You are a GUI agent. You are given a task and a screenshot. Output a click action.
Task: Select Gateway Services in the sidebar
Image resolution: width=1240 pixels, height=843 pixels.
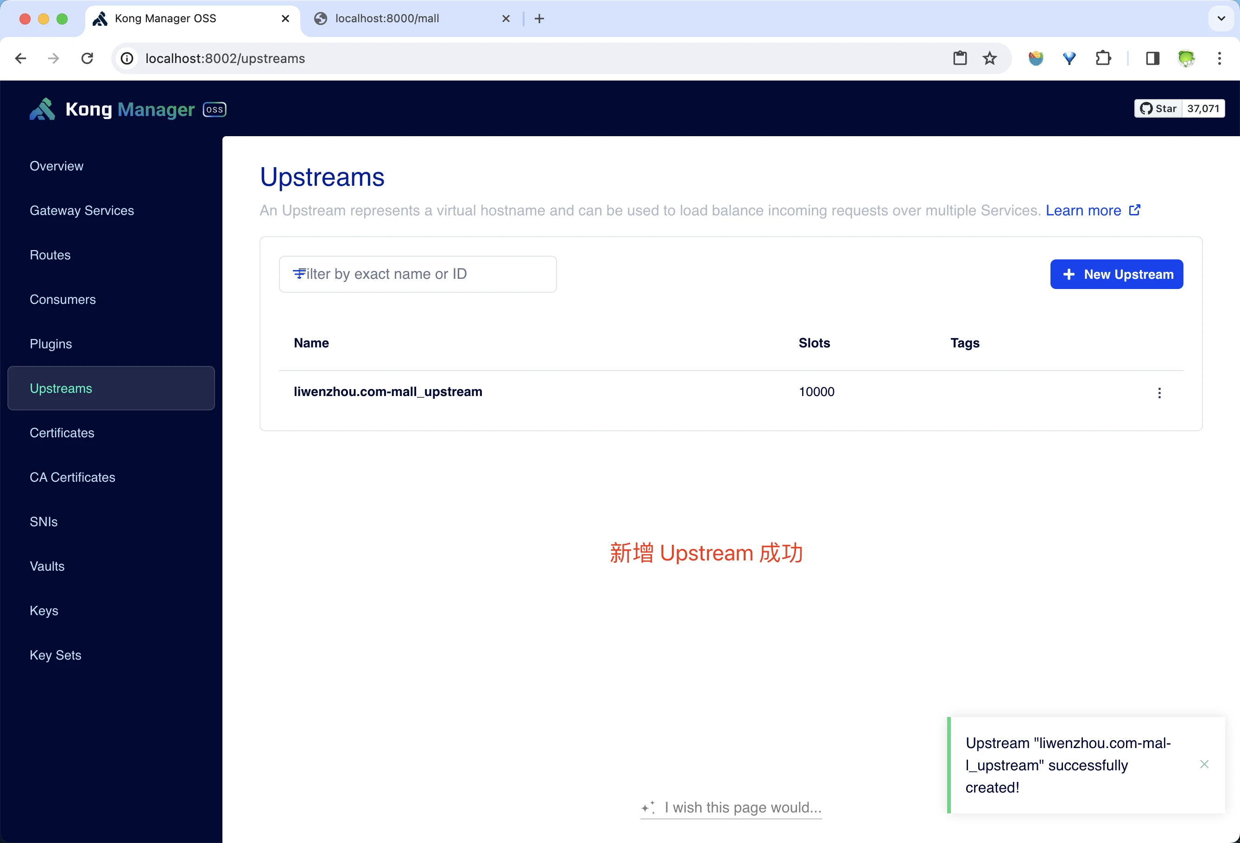coord(81,210)
